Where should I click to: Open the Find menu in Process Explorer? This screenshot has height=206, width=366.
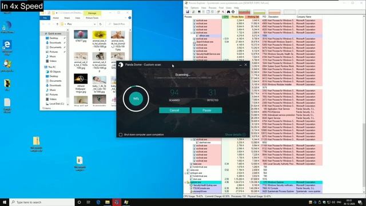(221, 7)
